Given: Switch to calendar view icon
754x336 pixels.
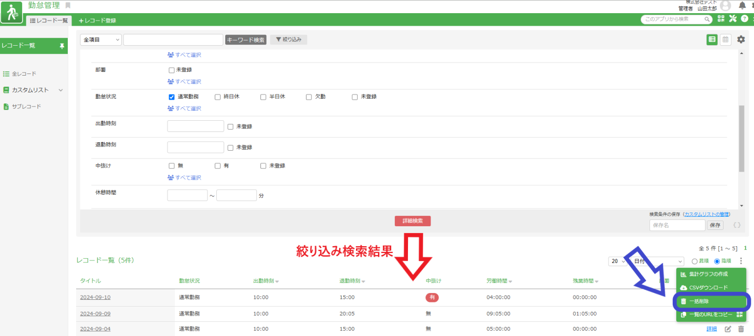Looking at the screenshot, I should [725, 39].
